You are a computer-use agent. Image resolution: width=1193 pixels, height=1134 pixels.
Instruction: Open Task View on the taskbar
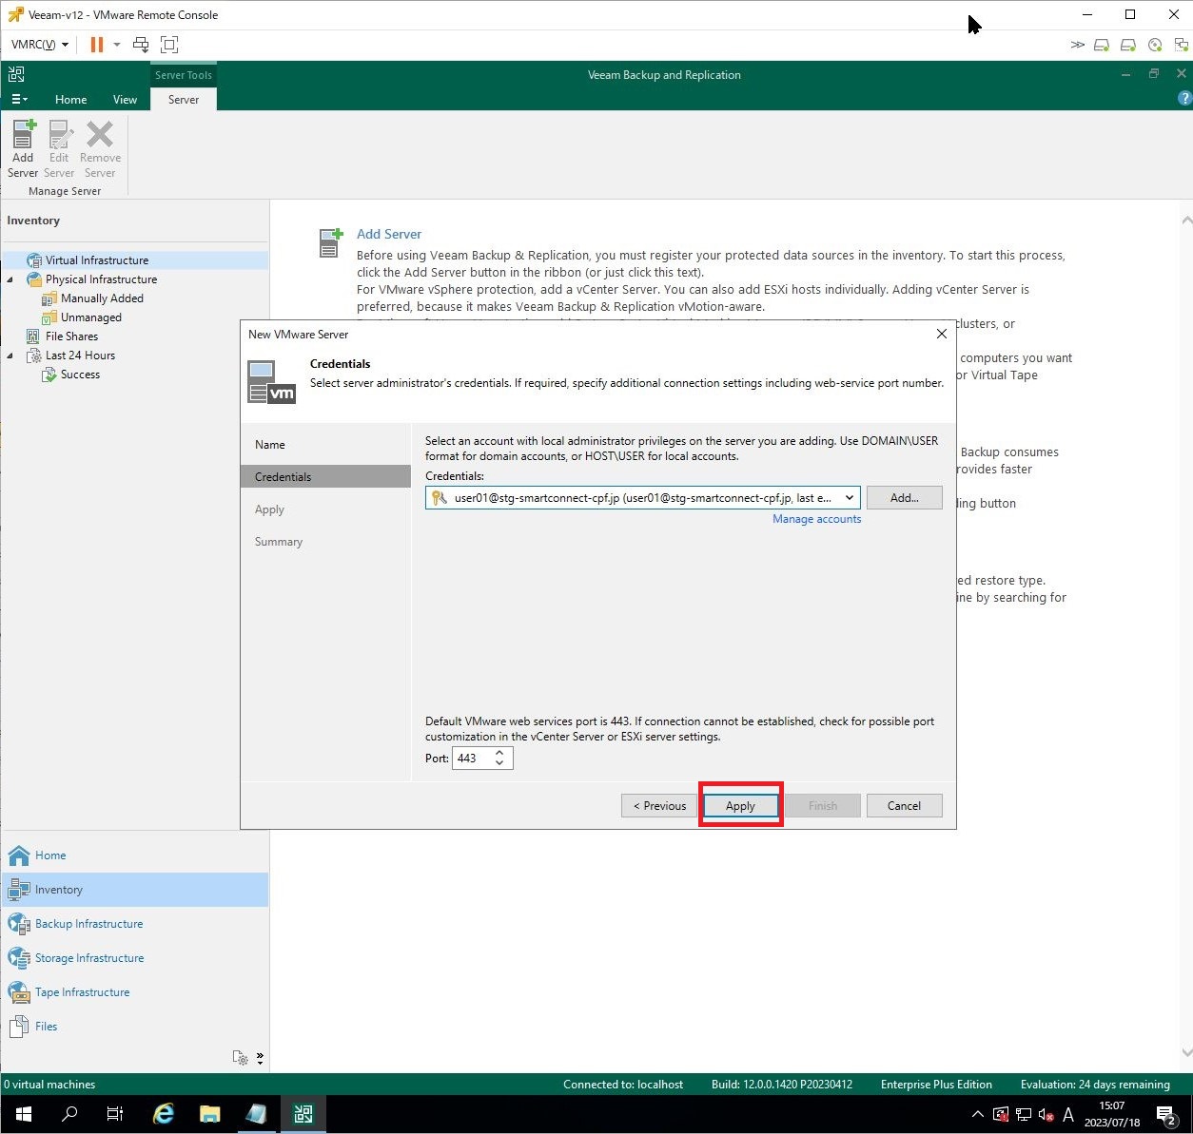click(x=115, y=1114)
